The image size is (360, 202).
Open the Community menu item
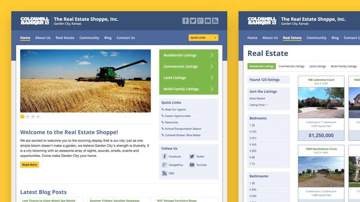tap(89, 38)
